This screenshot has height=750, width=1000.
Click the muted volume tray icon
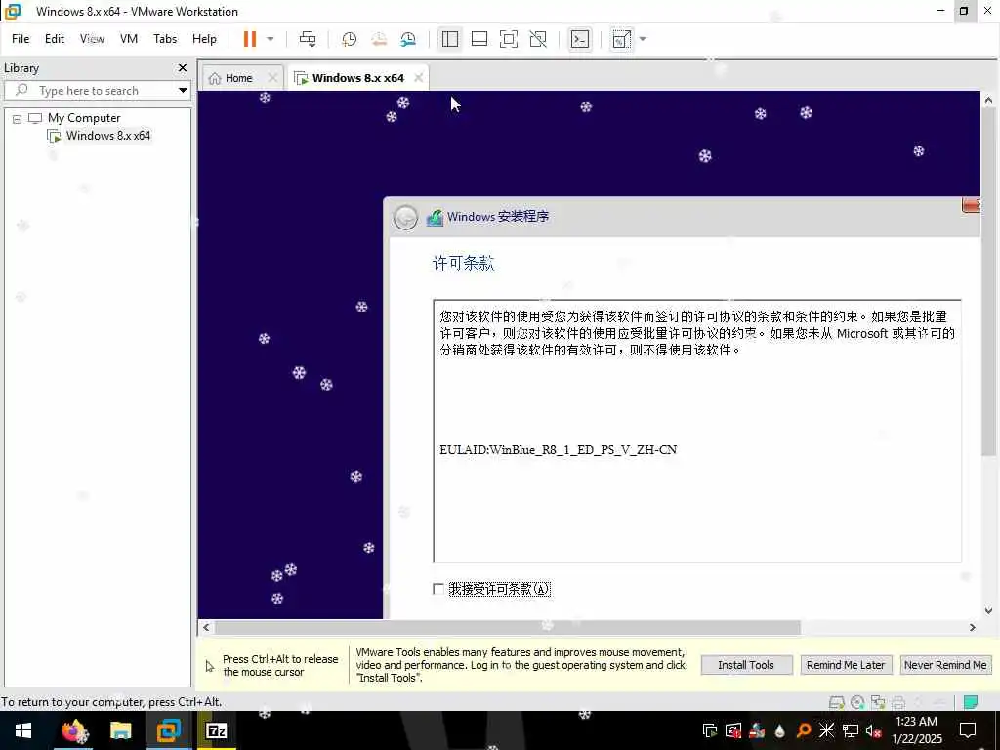tap(874, 730)
